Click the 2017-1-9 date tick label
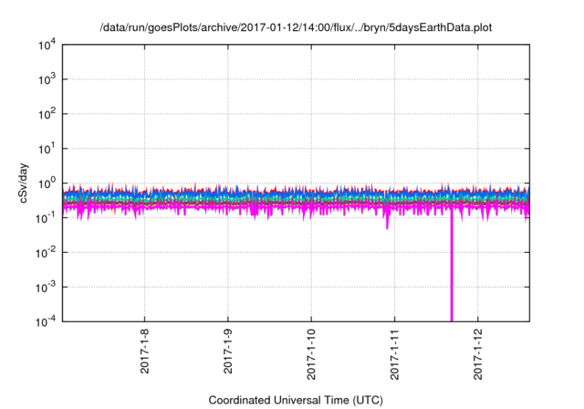The width and height of the screenshot is (584, 409). (x=228, y=351)
